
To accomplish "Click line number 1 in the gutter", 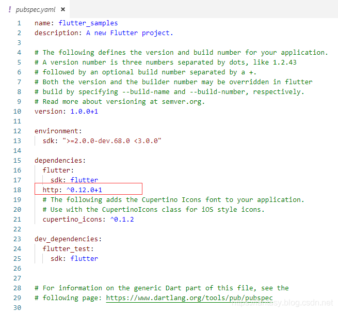I will [19, 23].
